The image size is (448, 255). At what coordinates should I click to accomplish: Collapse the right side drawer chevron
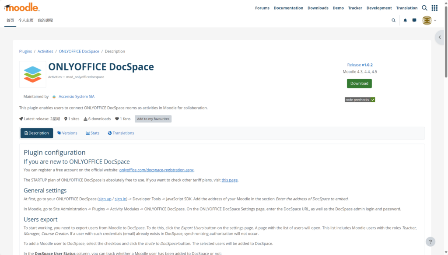[x=440, y=37]
